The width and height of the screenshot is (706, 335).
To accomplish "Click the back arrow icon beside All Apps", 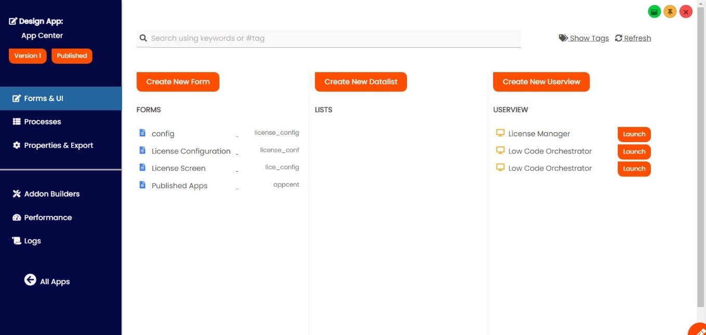I will click(30, 280).
